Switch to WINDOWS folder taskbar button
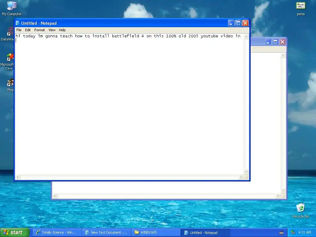This screenshot has width=316, height=237. [x=156, y=232]
